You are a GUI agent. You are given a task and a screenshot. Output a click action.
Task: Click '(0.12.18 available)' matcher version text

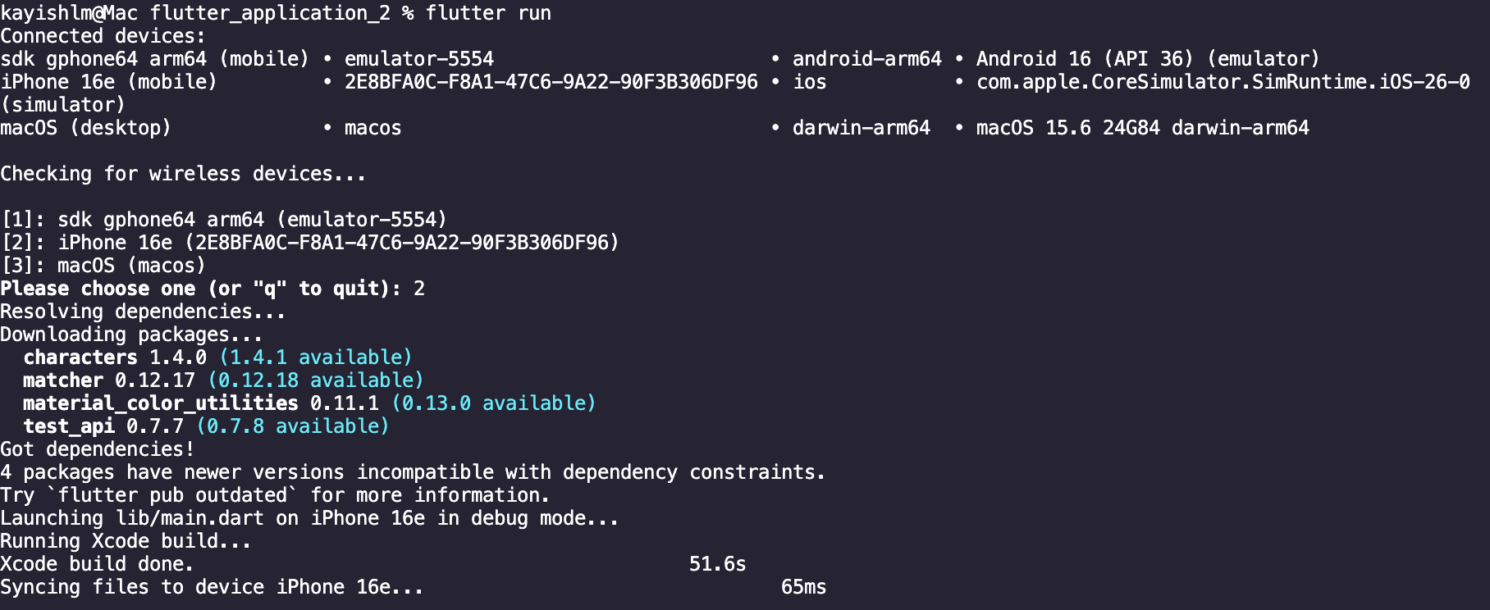pyautogui.click(x=315, y=380)
